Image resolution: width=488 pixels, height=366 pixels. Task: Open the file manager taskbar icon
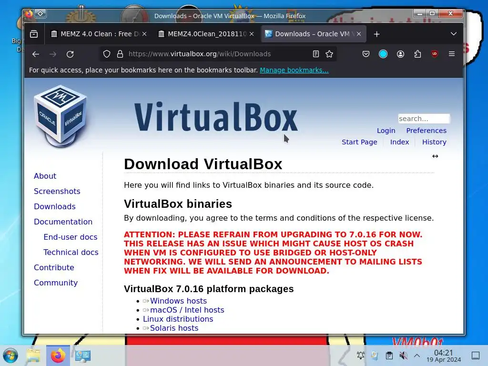coord(33,356)
